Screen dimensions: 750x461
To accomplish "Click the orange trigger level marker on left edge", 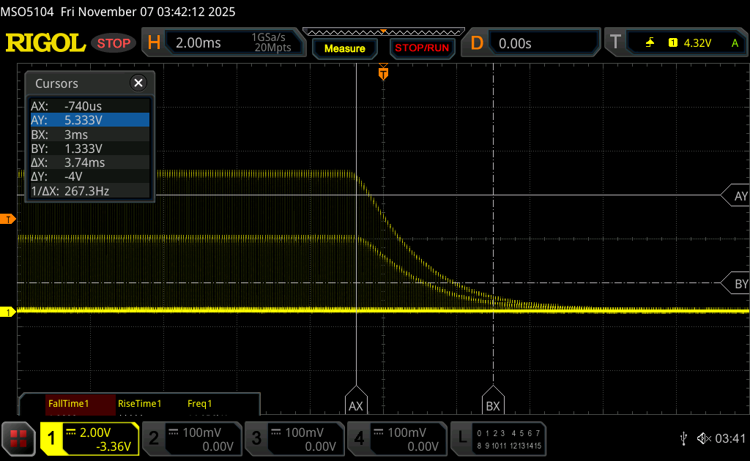I will (9, 220).
